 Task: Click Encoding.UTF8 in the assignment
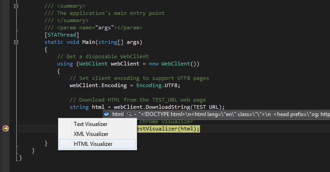158,85
